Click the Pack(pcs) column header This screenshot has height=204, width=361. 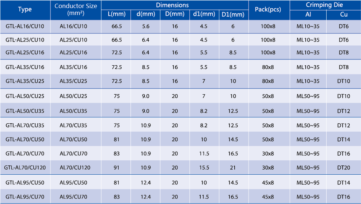point(269,10)
